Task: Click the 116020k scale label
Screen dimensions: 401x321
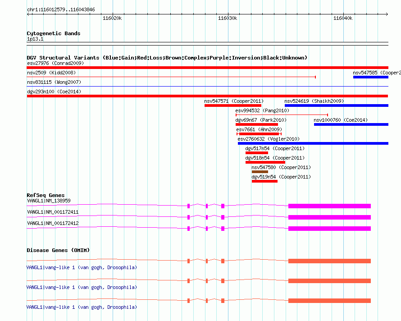Action: tap(112, 18)
